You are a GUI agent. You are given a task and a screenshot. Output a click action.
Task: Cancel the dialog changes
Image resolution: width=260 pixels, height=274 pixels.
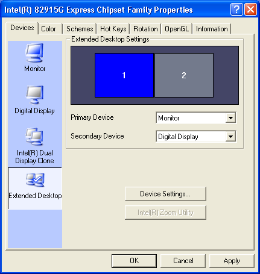click(183, 261)
